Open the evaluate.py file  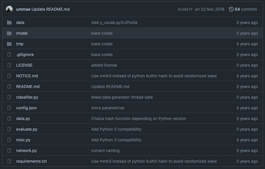pos(27,129)
